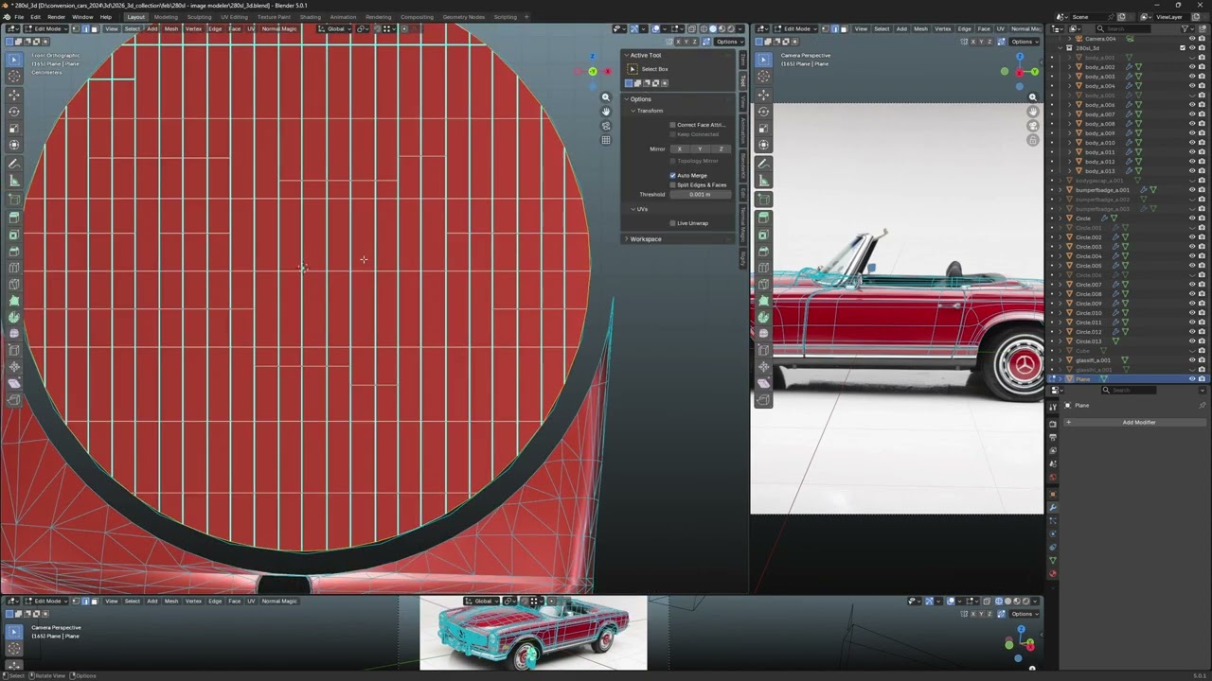Viewport: 1212px width, 681px height.
Task: Enable the Live Unwrap checkbox
Action: (x=672, y=223)
